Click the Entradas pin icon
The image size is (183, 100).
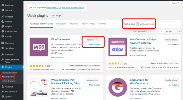pyautogui.click(x=3, y=17)
